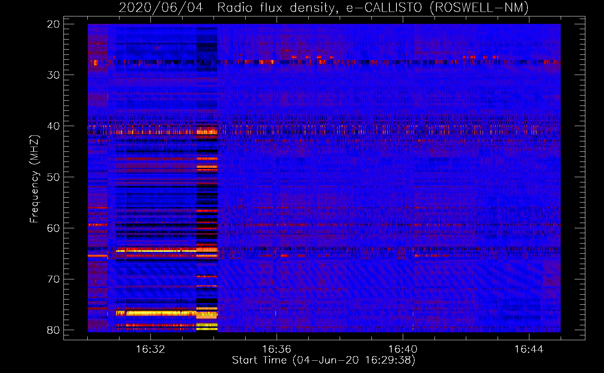Click the 16:40 time tick label
This screenshot has height=373, width=604.
click(403, 350)
